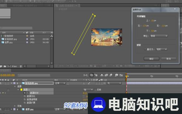This screenshot has height=114, width=182.
Task: Click the yellow mask color swatch
Action: [21, 90]
